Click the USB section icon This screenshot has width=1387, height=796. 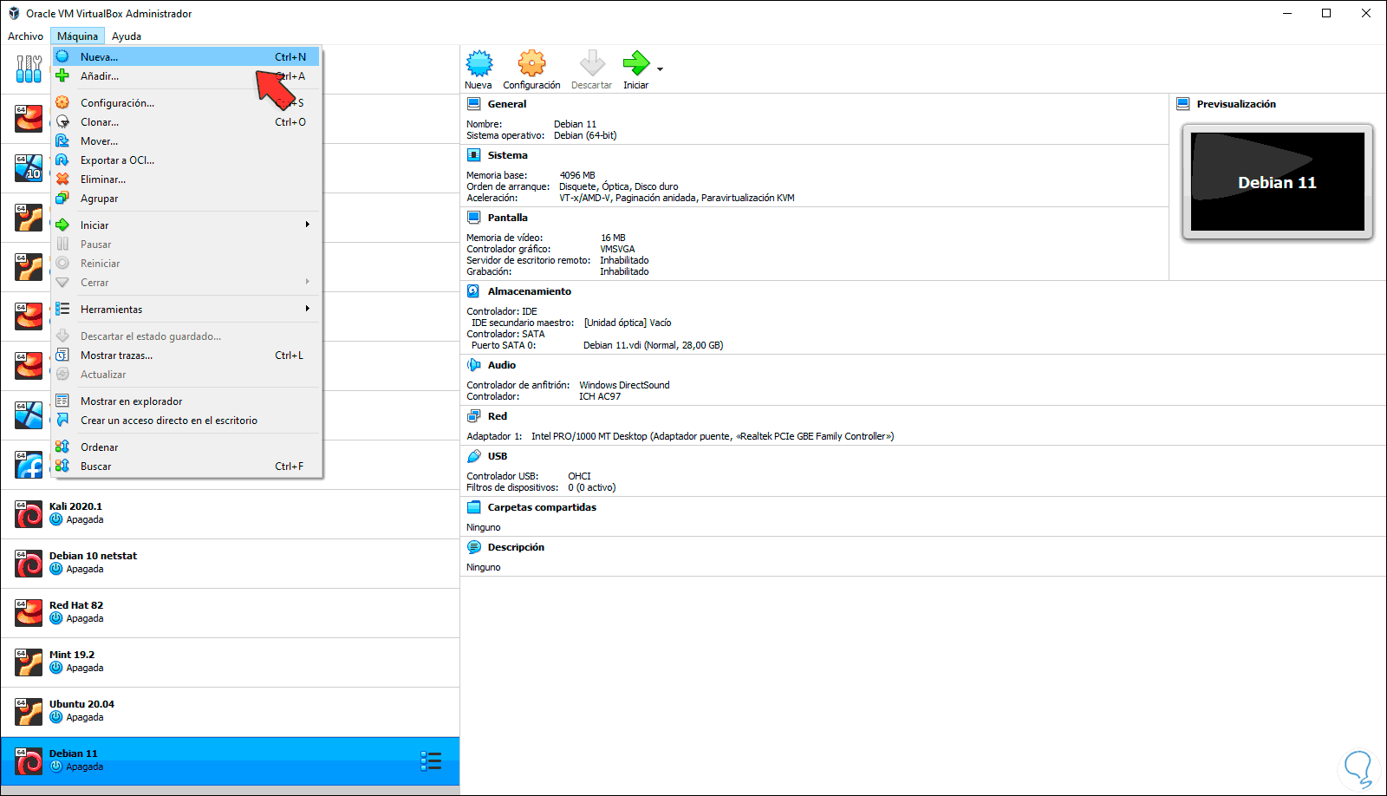[474, 456]
